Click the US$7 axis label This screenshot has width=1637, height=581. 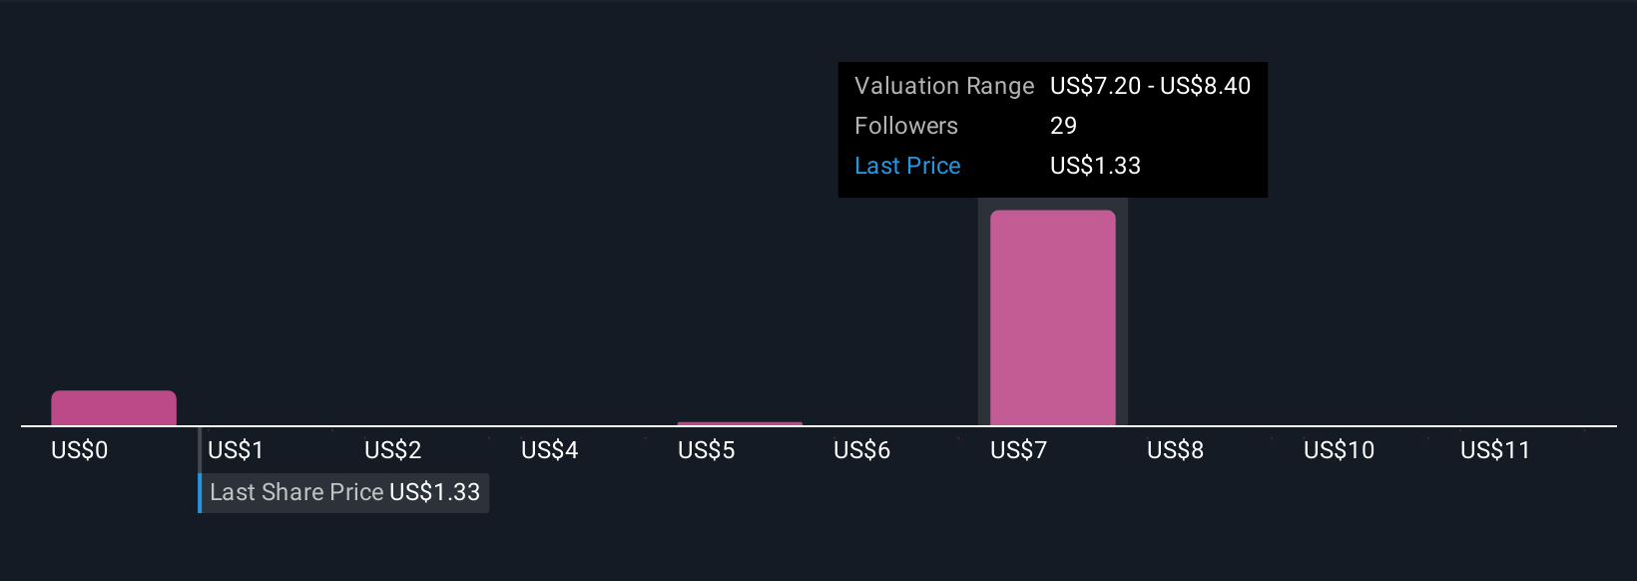[1018, 450]
